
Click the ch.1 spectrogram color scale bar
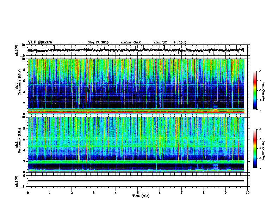pos(255,90)
